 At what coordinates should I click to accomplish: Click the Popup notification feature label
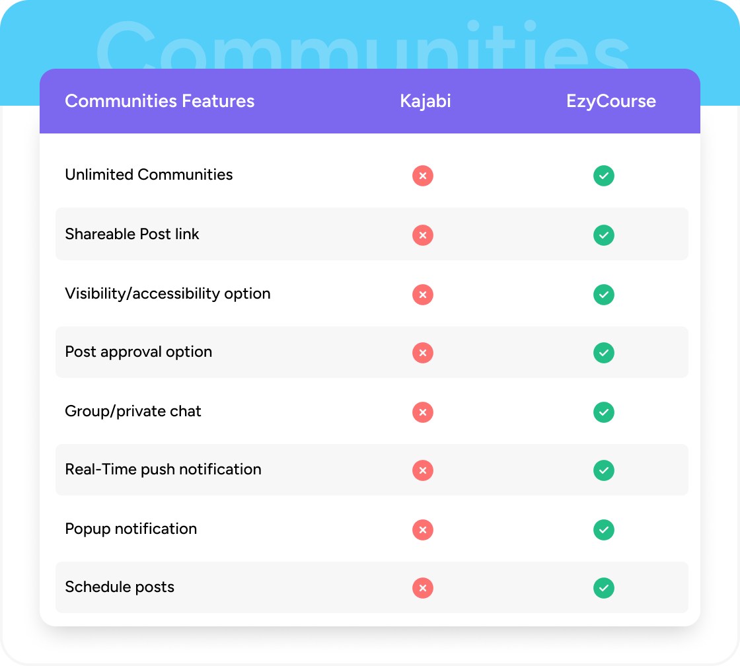tap(131, 529)
